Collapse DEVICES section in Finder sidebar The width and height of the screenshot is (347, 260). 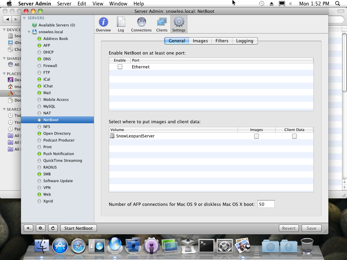click(4, 29)
